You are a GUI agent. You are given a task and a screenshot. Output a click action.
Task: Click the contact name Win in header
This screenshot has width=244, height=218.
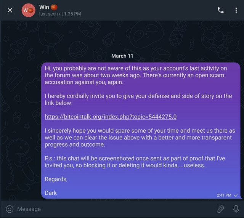[x=44, y=7]
